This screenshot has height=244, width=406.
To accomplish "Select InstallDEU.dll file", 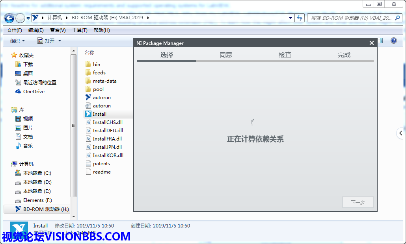I will [x=104, y=131].
